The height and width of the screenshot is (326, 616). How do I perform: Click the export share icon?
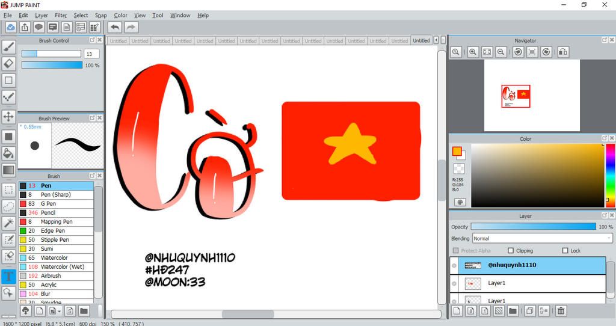25,27
